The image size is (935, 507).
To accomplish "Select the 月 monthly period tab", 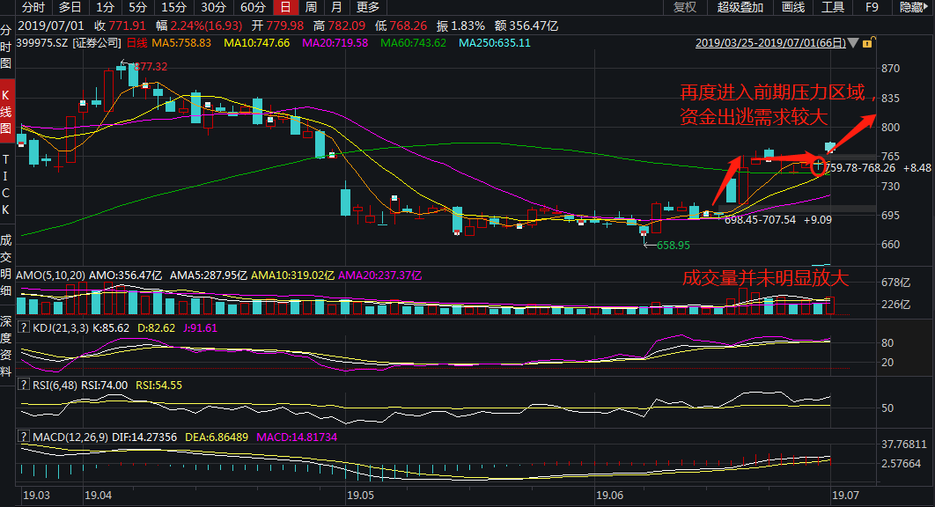I will pyautogui.click(x=337, y=7).
